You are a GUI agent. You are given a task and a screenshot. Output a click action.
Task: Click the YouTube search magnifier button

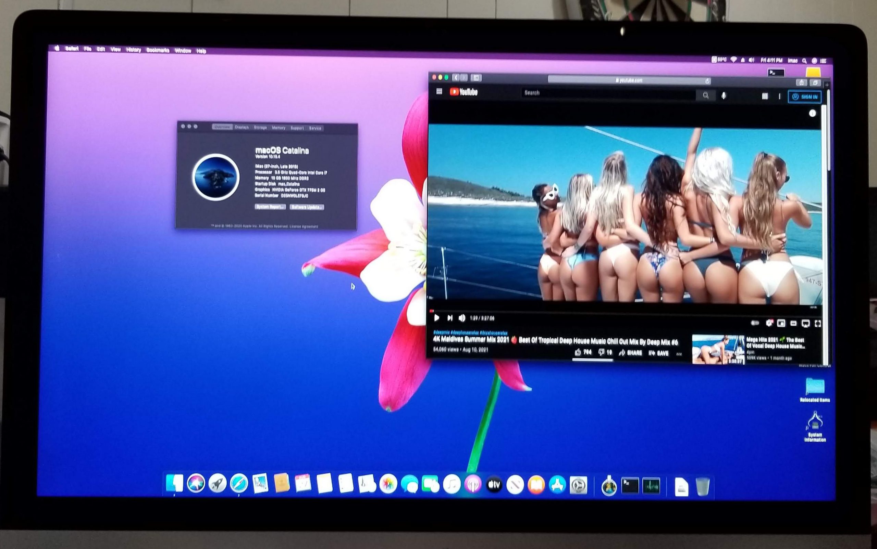[705, 95]
